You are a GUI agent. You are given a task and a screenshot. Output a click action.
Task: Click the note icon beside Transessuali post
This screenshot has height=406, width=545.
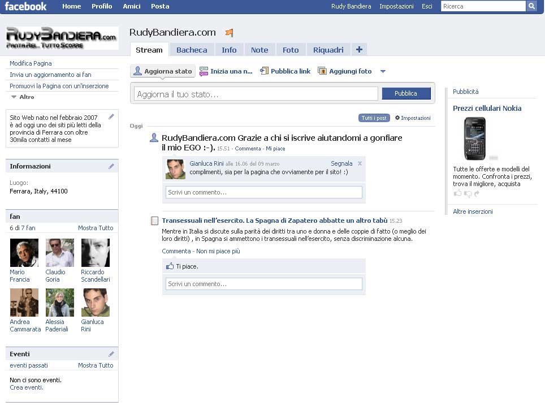click(155, 221)
